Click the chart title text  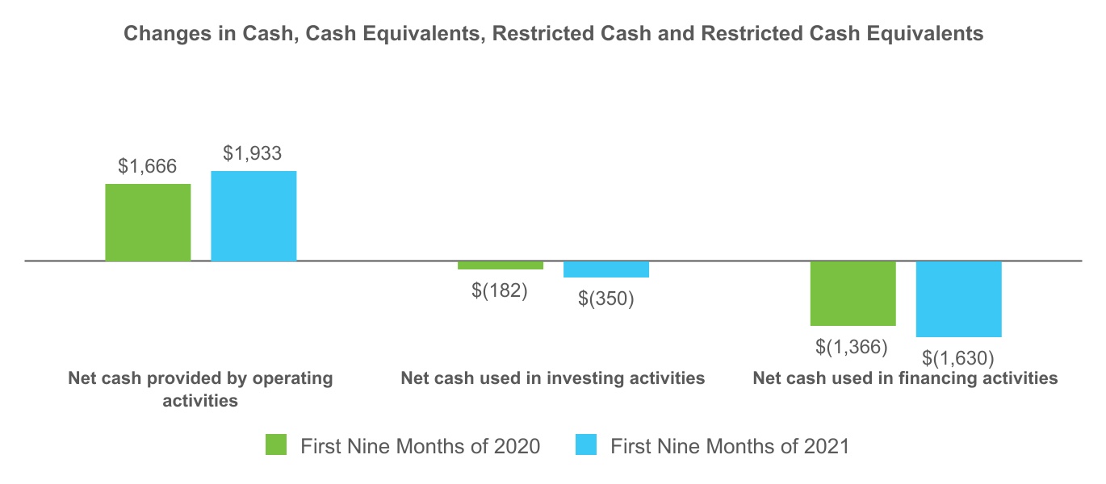(553, 34)
